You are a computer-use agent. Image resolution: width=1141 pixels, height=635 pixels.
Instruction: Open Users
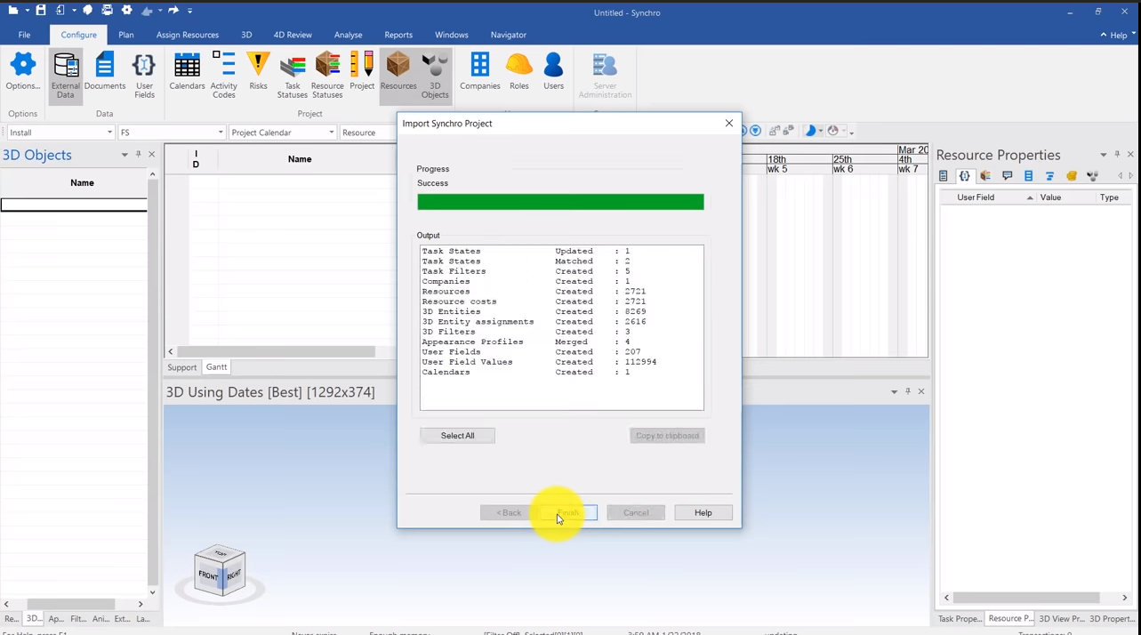pos(553,72)
